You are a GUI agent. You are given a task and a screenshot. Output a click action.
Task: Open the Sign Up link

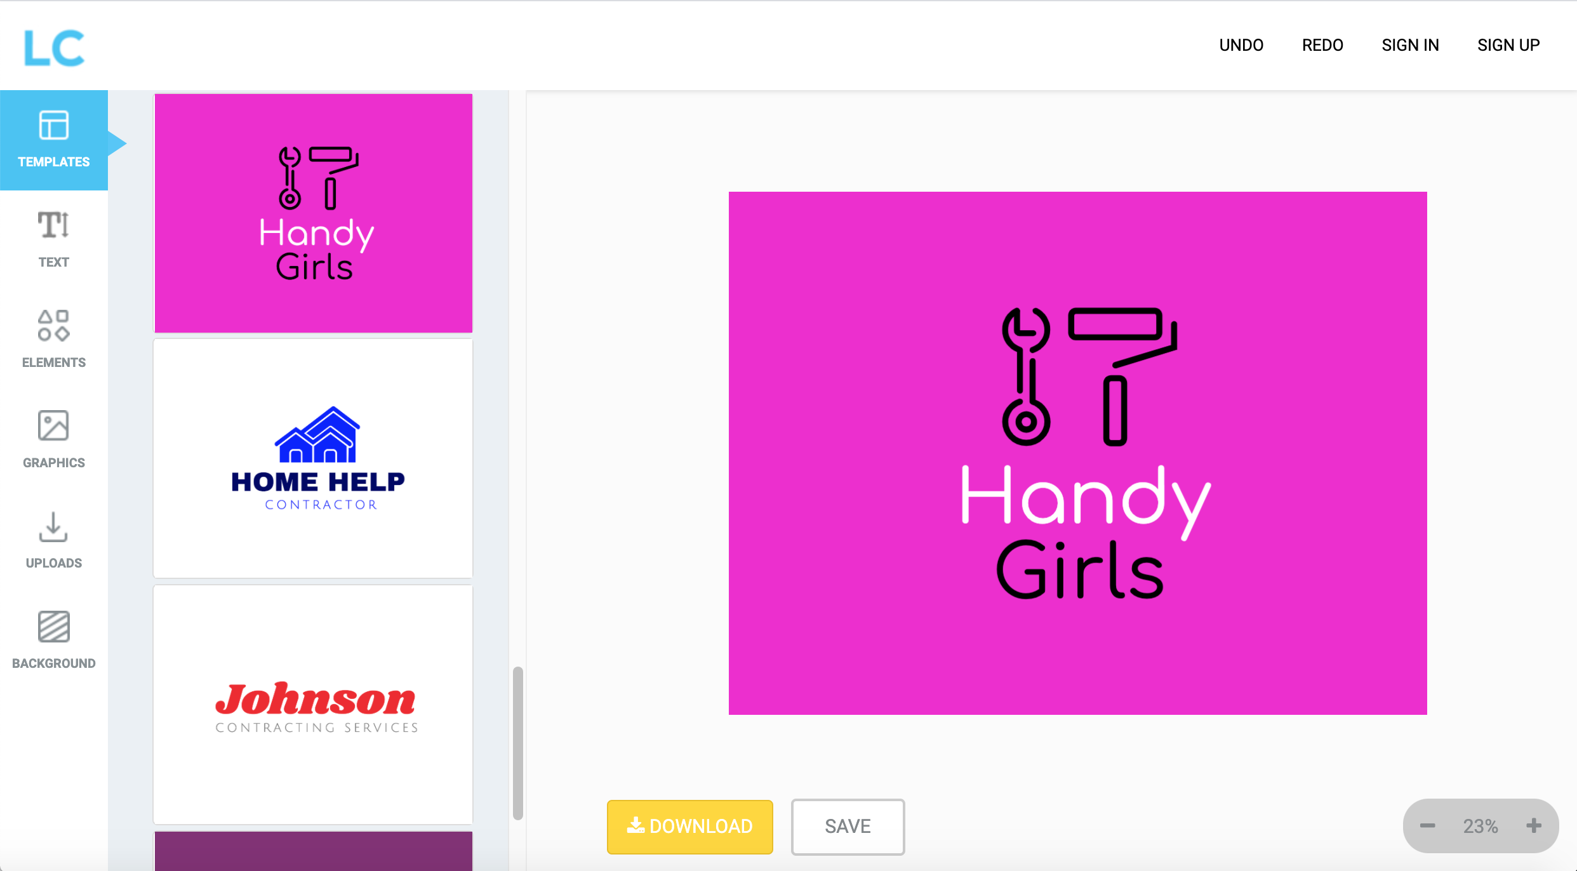tap(1508, 45)
